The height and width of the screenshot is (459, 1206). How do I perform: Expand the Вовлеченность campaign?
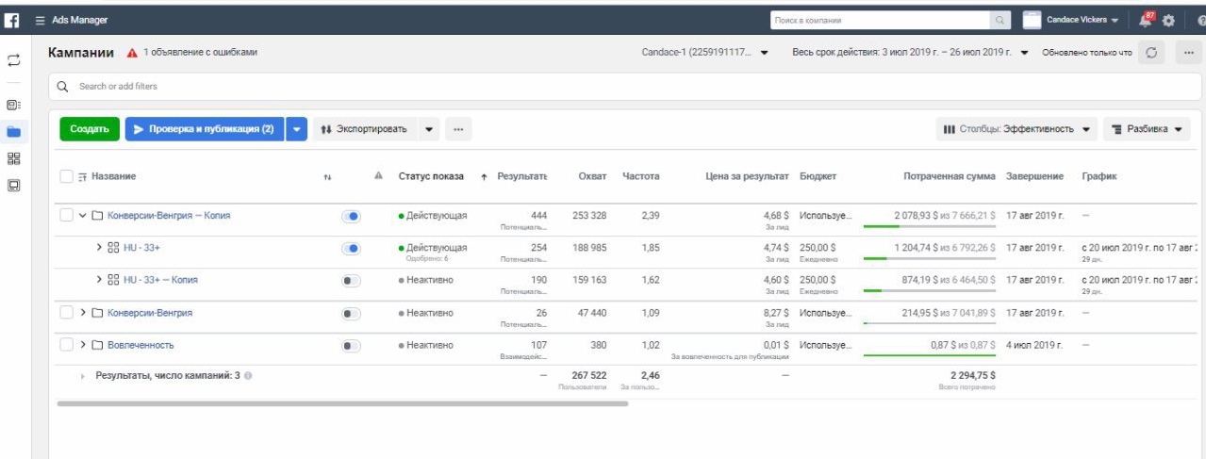[82, 345]
